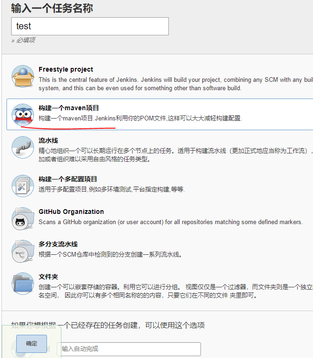This screenshot has width=313, height=358.
Task: Select the 流水线 item title
Action: point(48,140)
